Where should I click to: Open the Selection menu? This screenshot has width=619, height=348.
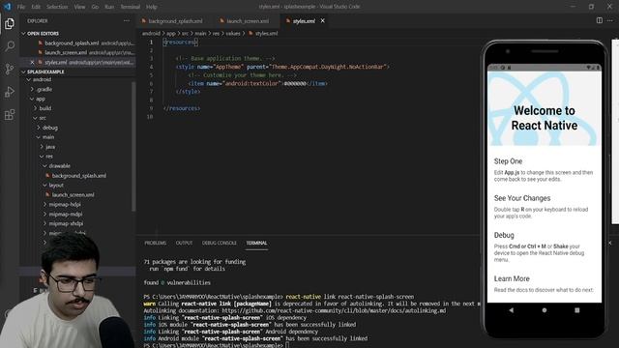click(57, 7)
